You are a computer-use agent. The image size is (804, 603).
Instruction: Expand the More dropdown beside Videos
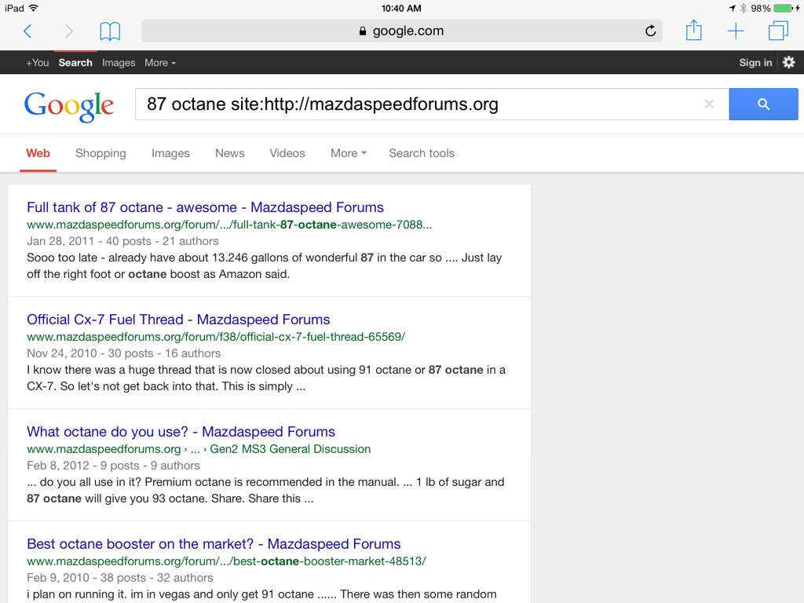point(348,153)
